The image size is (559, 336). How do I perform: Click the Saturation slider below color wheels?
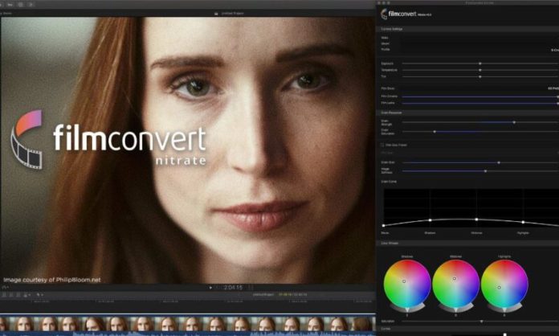coord(480,322)
